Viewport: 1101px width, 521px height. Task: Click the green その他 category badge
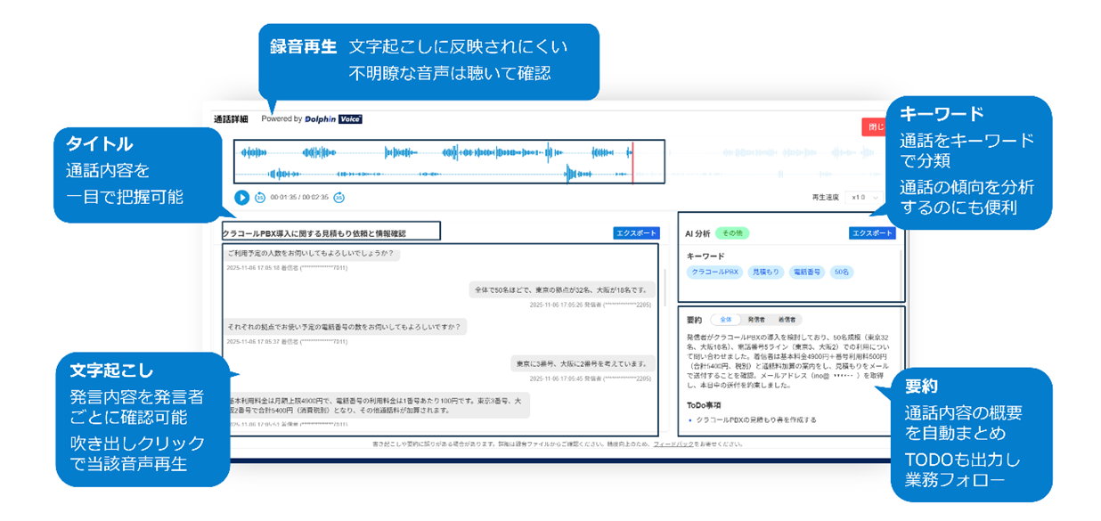(x=732, y=233)
